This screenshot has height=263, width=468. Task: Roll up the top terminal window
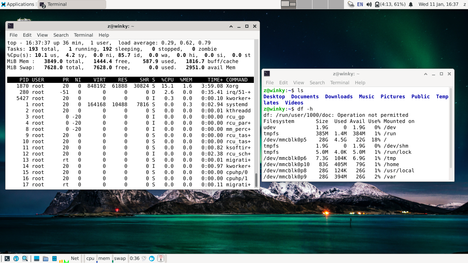click(x=231, y=26)
